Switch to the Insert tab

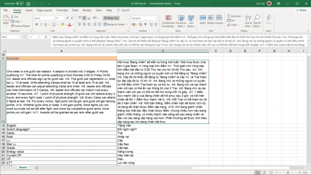[x=29, y=10]
